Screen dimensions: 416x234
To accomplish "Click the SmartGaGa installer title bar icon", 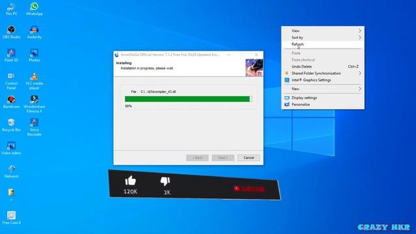I will [116, 55].
